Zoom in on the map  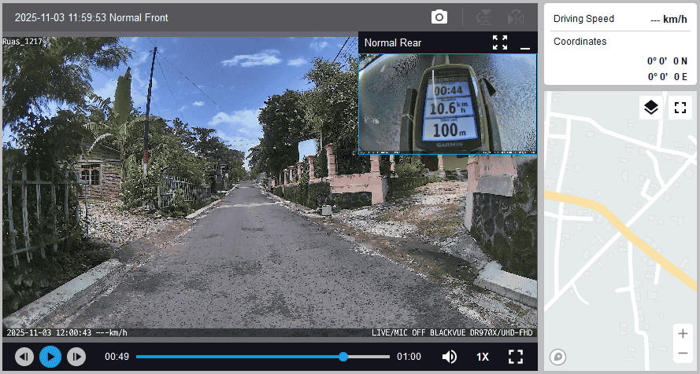(682, 333)
